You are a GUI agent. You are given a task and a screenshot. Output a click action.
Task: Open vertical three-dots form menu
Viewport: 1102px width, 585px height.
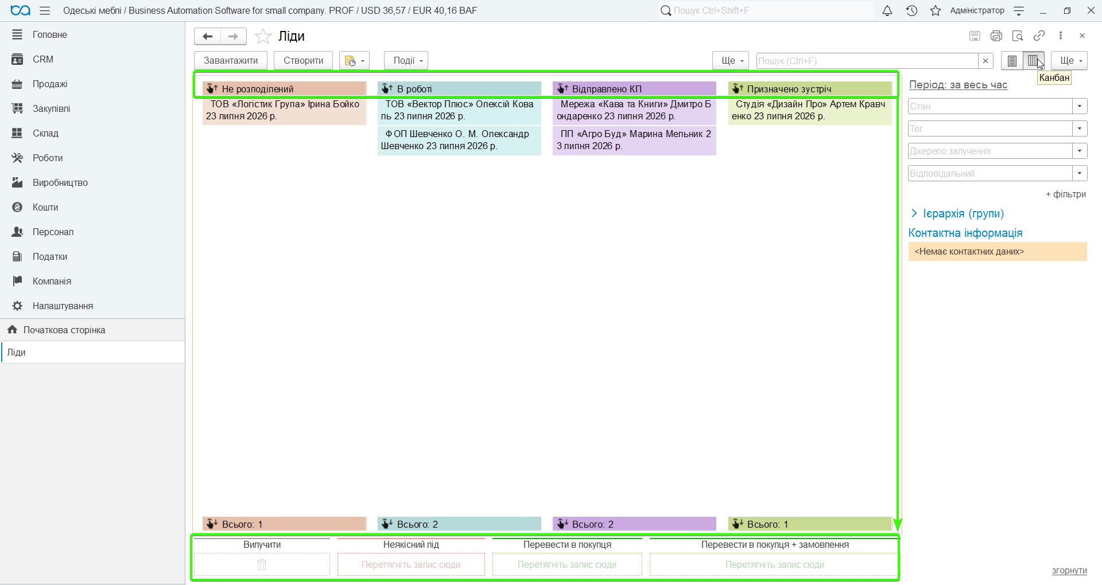[x=1061, y=36]
